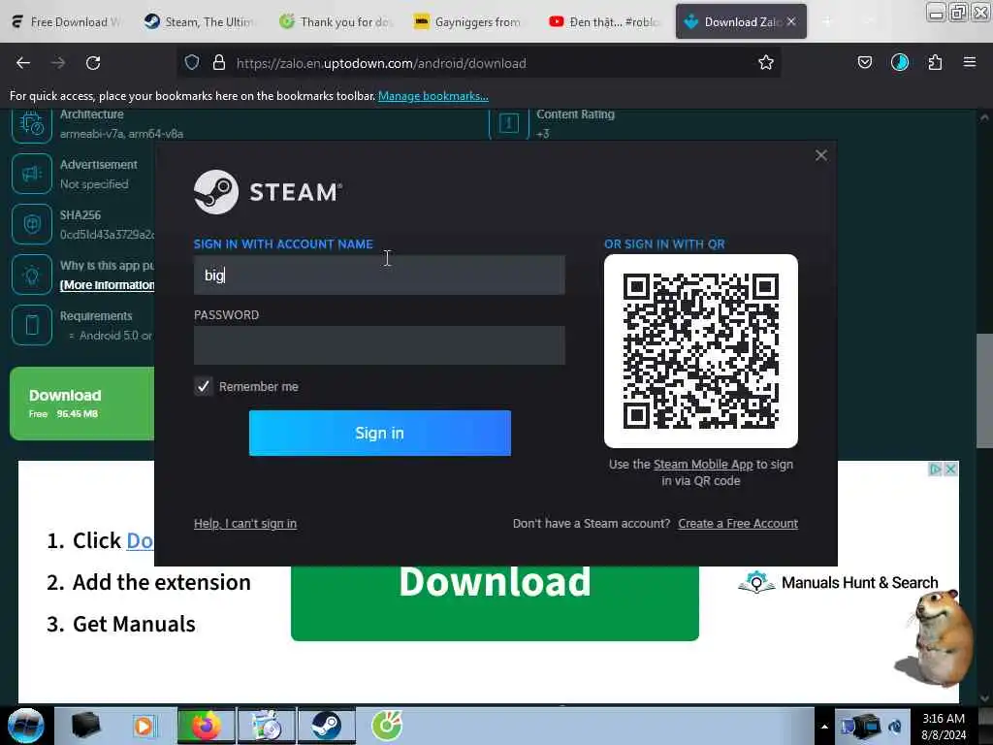Close the Download Zalo tab
Viewport: 993px width, 745px height.
tap(791, 21)
